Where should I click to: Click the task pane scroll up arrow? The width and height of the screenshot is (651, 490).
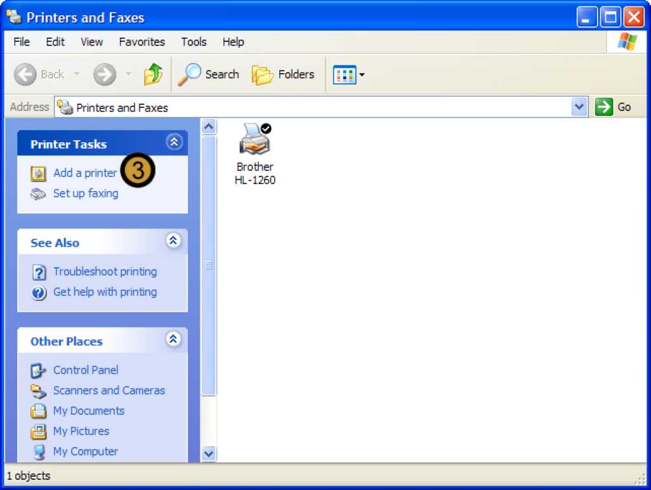[x=209, y=126]
